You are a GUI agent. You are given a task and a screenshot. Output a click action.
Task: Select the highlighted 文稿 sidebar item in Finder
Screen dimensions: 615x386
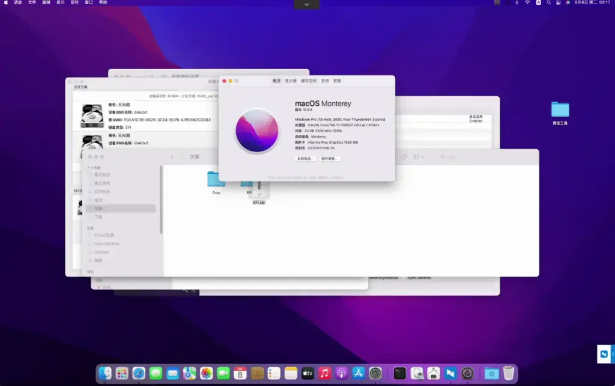coord(120,209)
